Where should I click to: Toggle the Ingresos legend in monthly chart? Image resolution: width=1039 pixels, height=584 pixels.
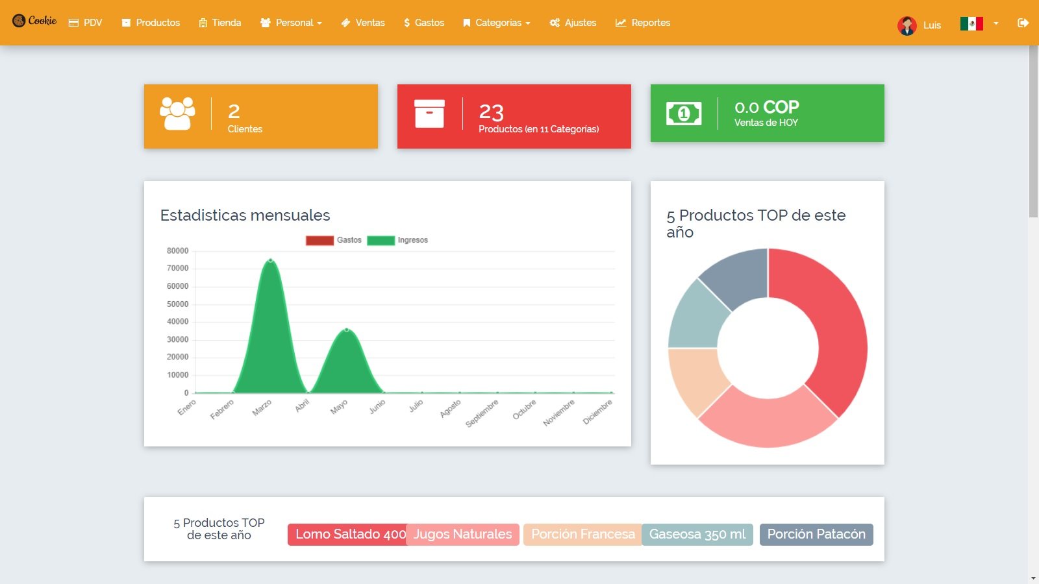[397, 240]
